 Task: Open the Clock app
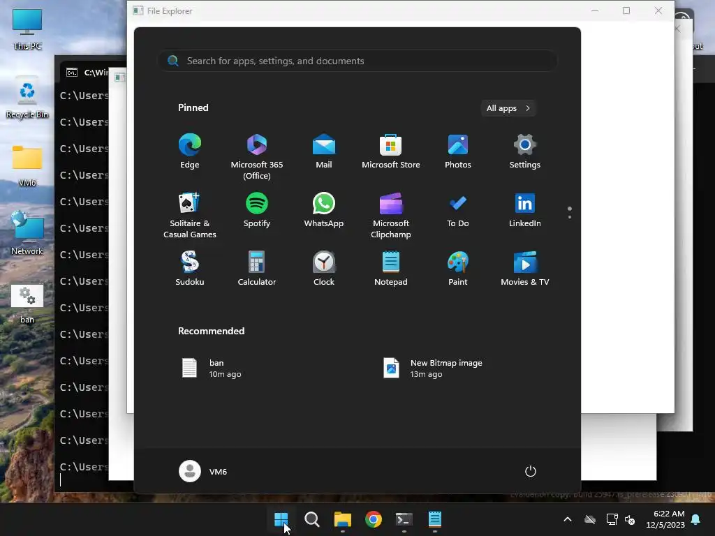coord(324,269)
